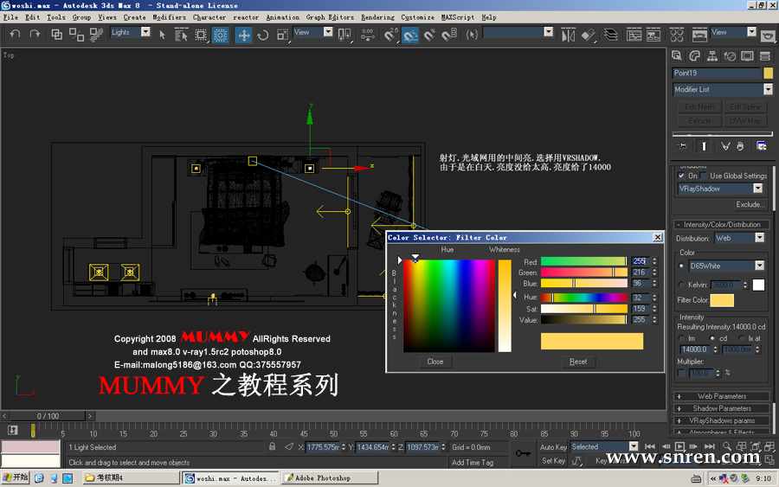
Task: Open the Rendering menu
Action: click(377, 17)
